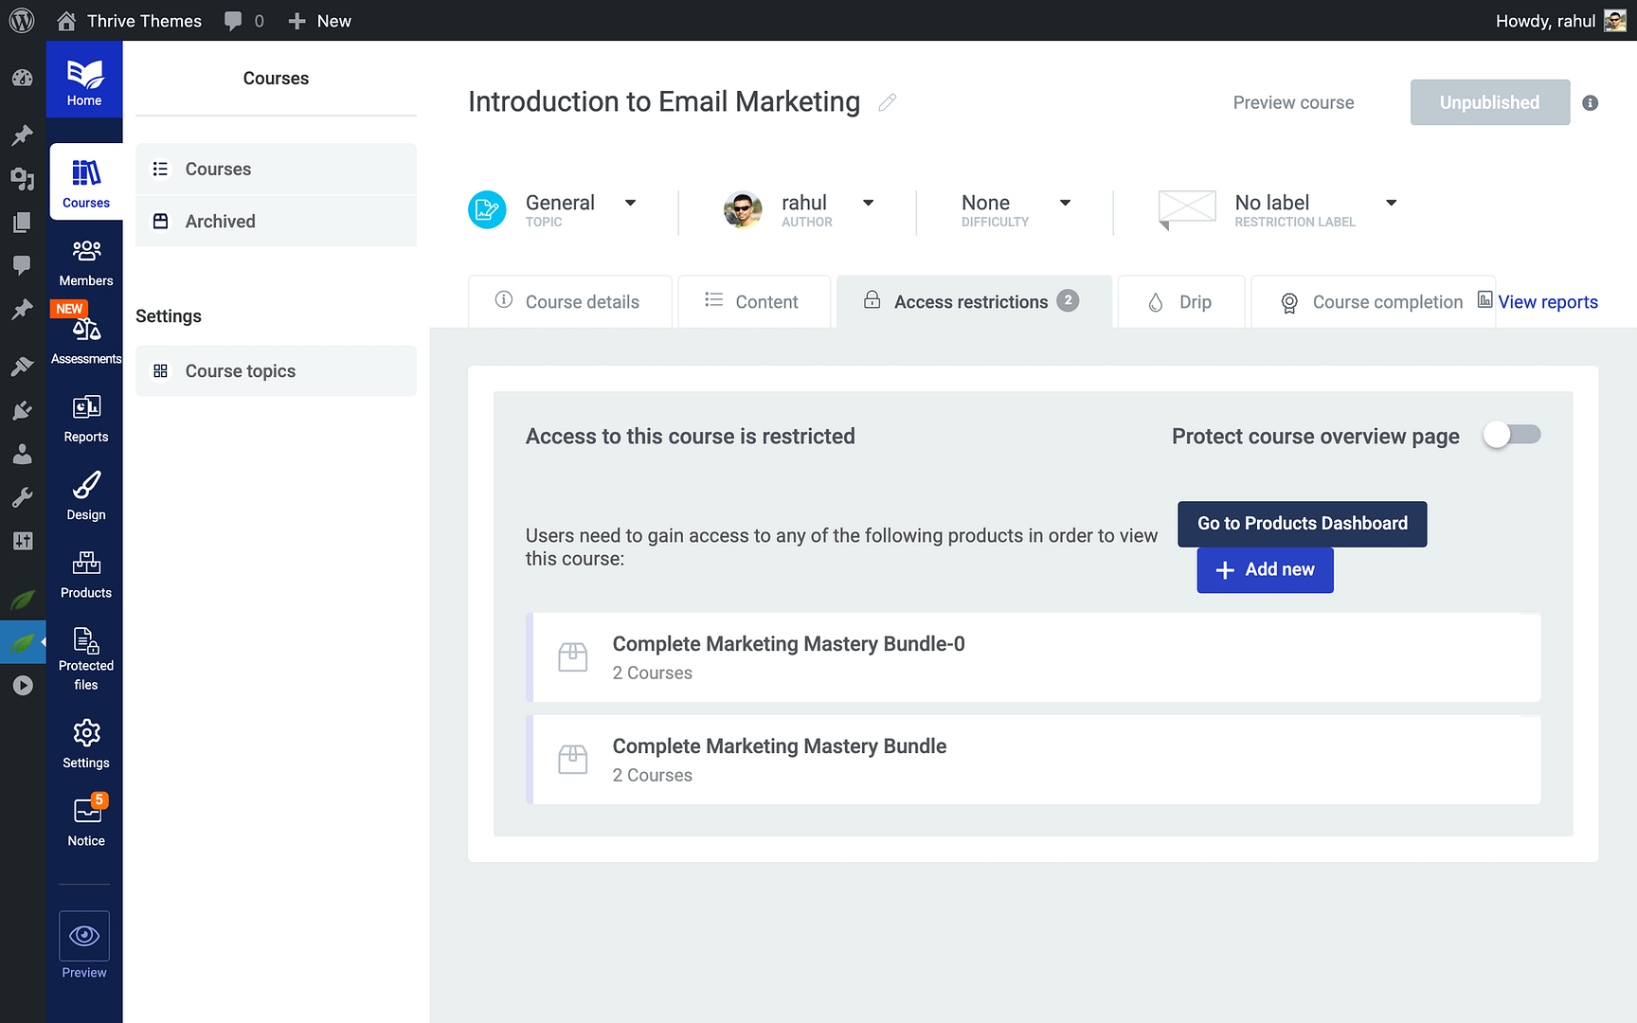Image resolution: width=1637 pixels, height=1023 pixels.
Task: Open the Reports section
Action: point(85,415)
